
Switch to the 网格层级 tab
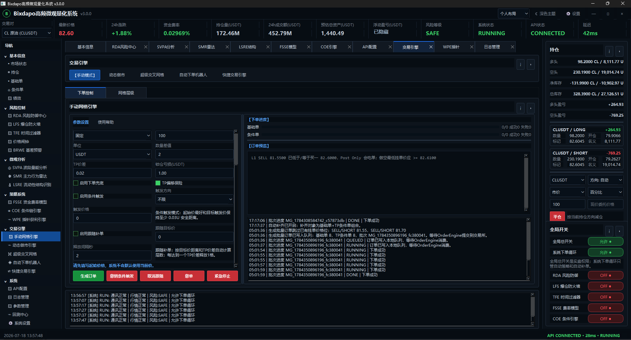[x=126, y=93]
